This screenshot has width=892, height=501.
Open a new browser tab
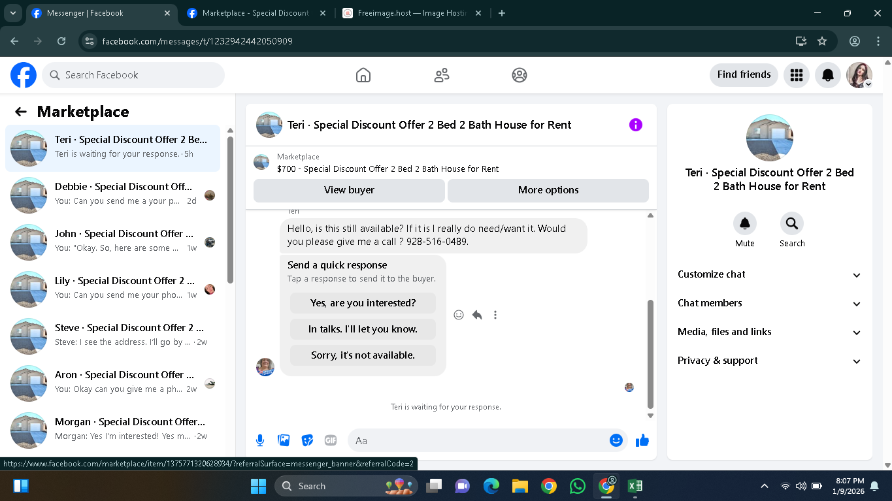pos(502,13)
